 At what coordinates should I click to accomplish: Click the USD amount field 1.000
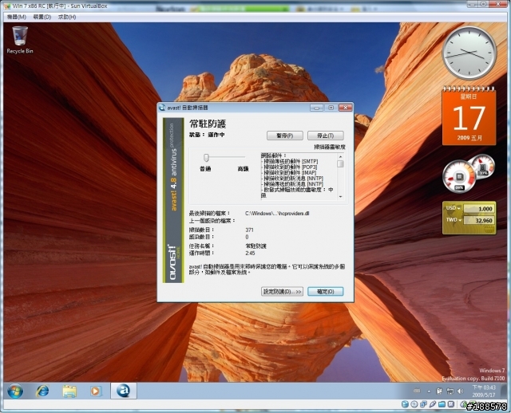pos(479,209)
